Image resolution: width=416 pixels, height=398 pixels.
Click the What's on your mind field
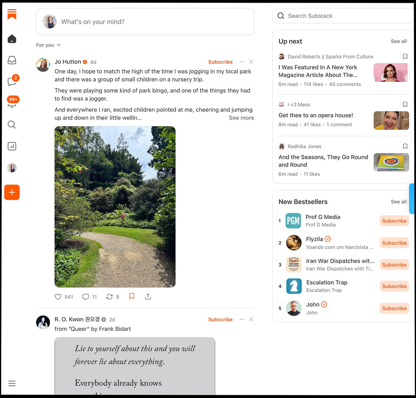(x=145, y=22)
